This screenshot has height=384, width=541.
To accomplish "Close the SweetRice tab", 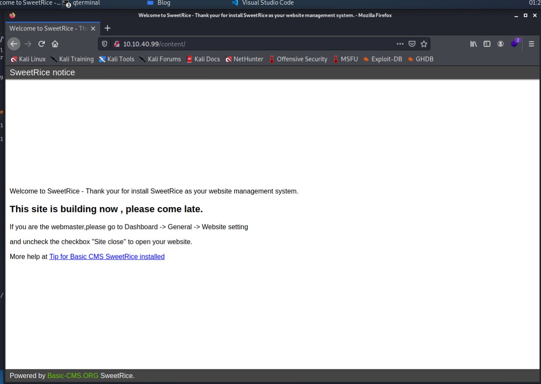I will pyautogui.click(x=93, y=29).
